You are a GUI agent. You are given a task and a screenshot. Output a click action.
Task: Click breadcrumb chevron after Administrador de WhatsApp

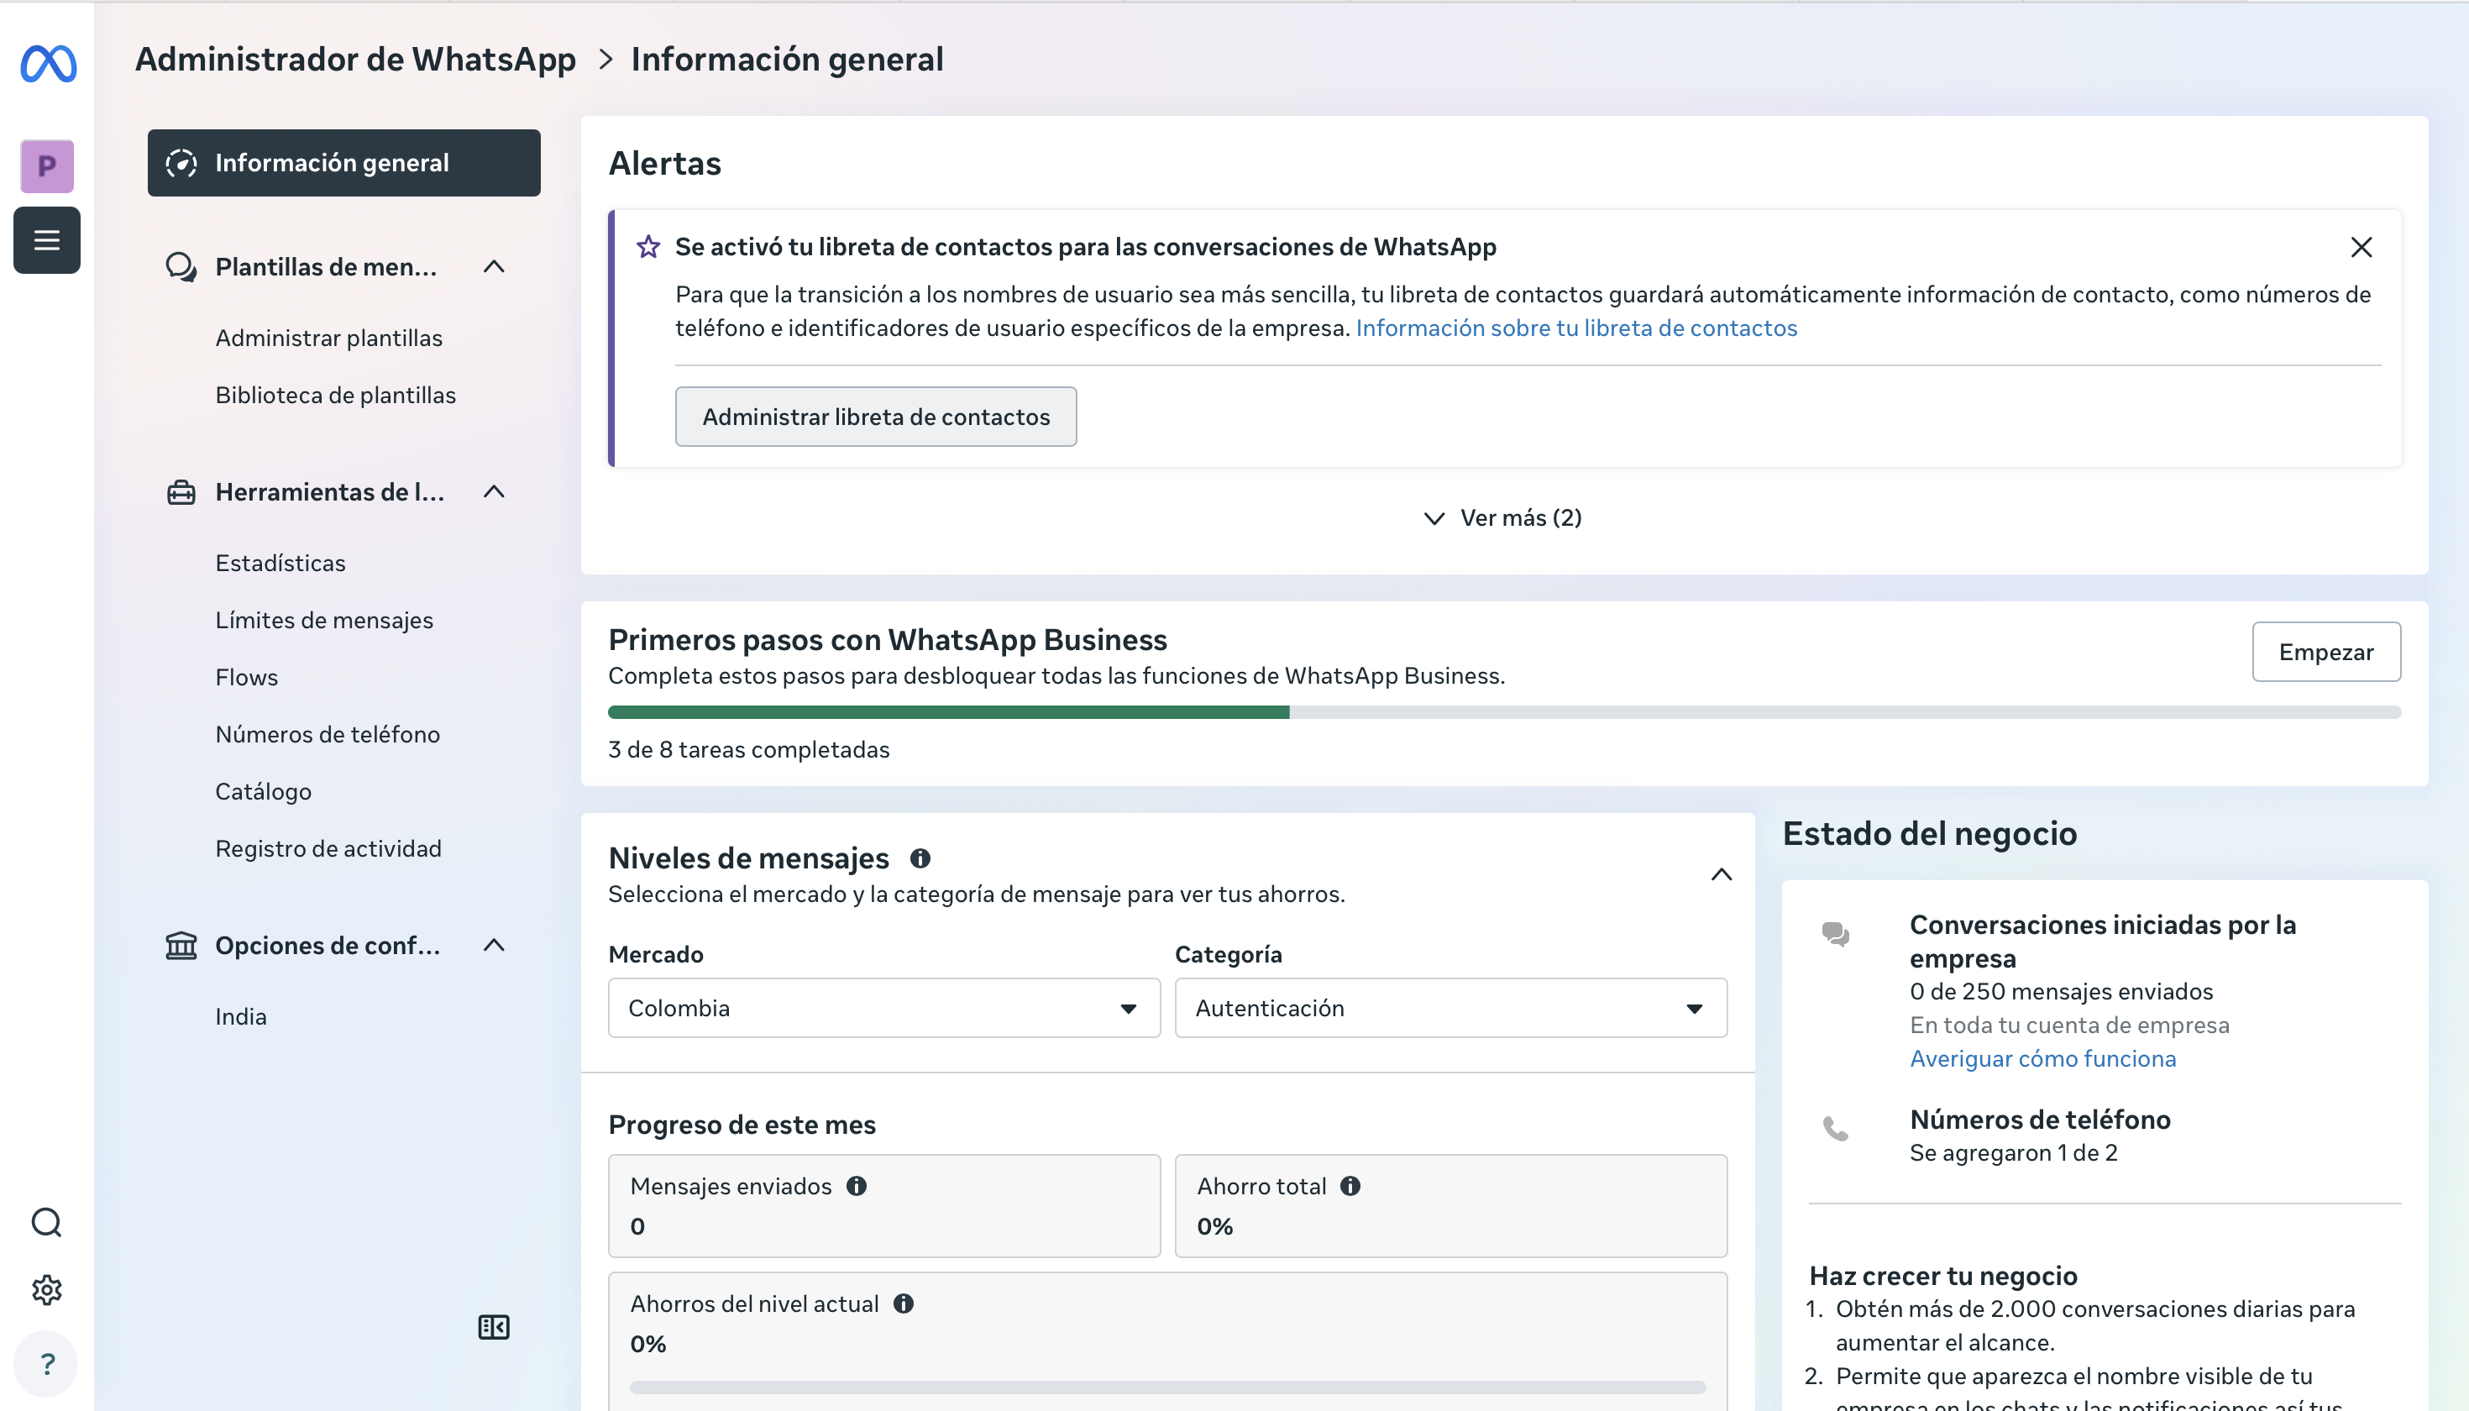coord(605,59)
